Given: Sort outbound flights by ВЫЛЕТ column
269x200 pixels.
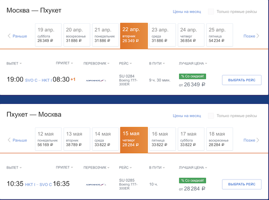Looking at the screenshot, I should [14, 63].
